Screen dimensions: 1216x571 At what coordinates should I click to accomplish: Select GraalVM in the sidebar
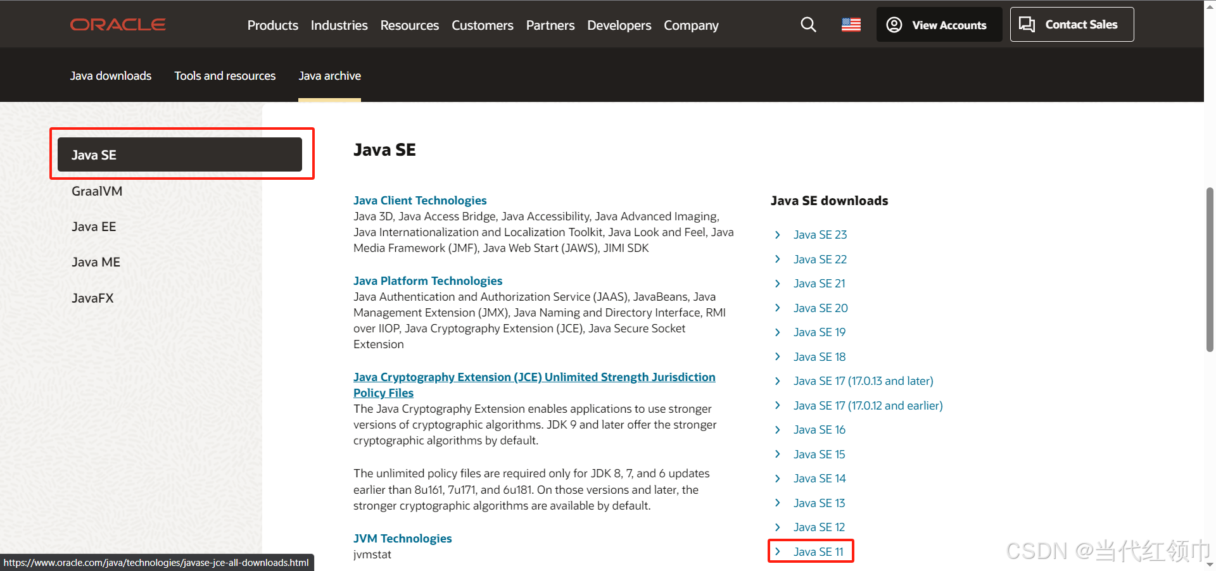pyautogui.click(x=97, y=191)
